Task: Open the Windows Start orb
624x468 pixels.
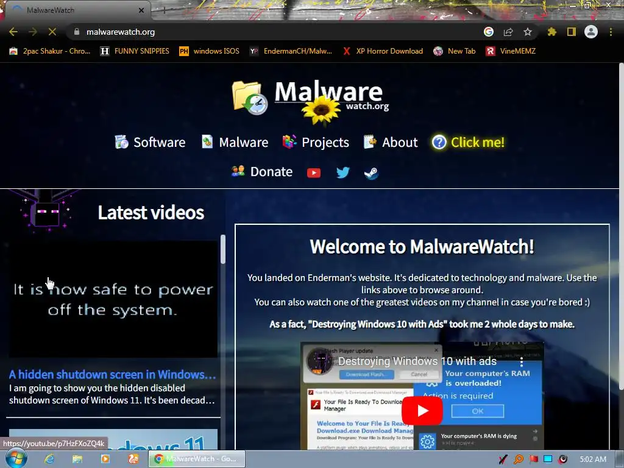Action: [x=16, y=459]
